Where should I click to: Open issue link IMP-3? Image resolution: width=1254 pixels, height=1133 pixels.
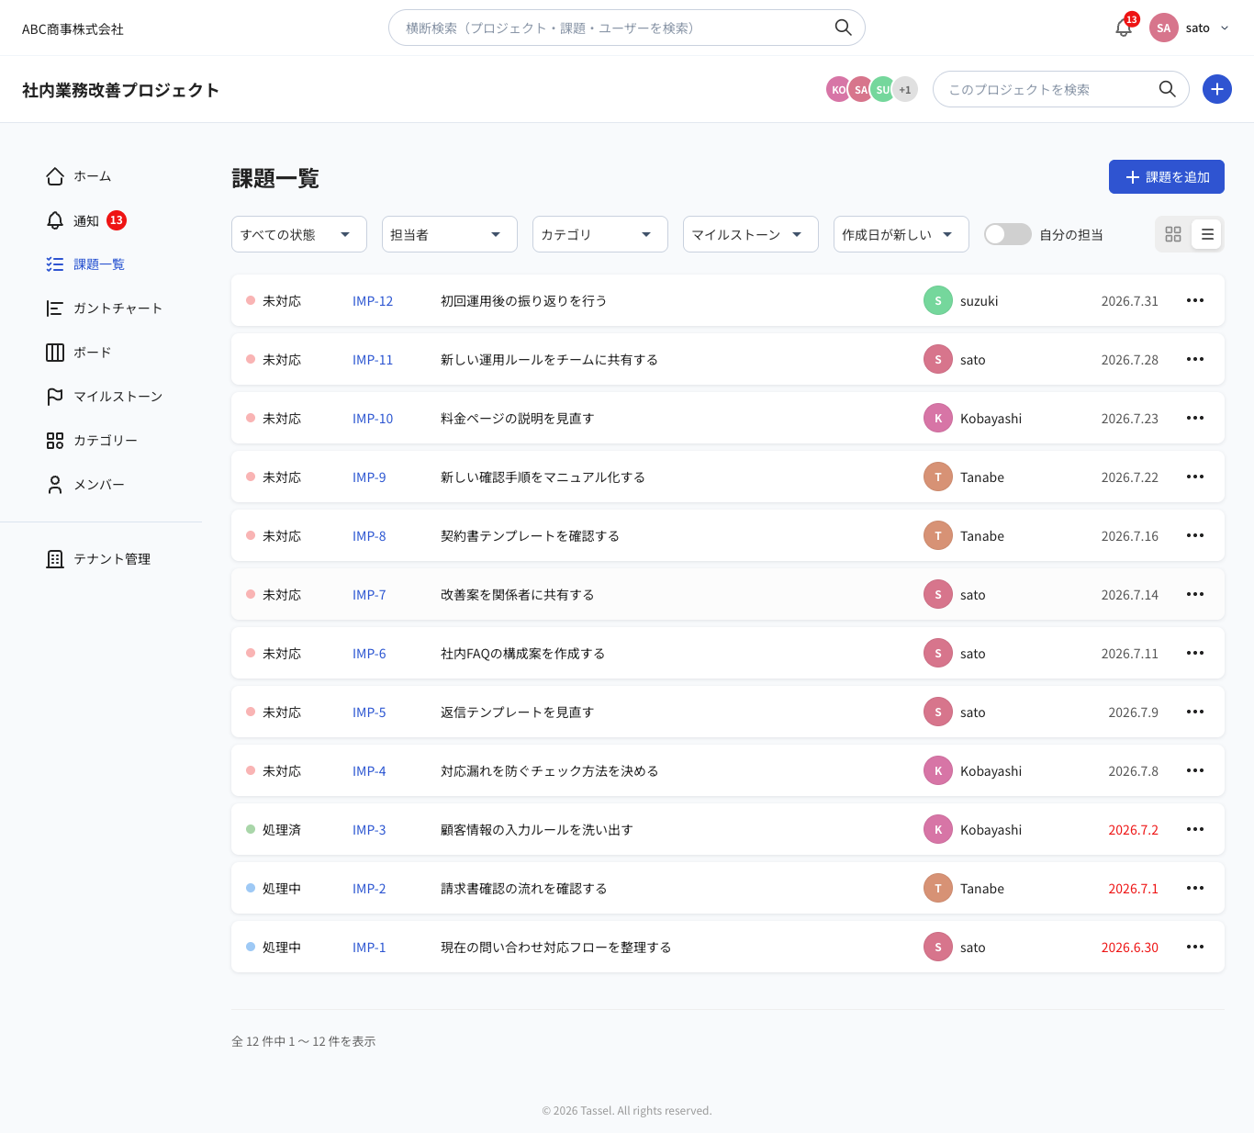point(369,830)
